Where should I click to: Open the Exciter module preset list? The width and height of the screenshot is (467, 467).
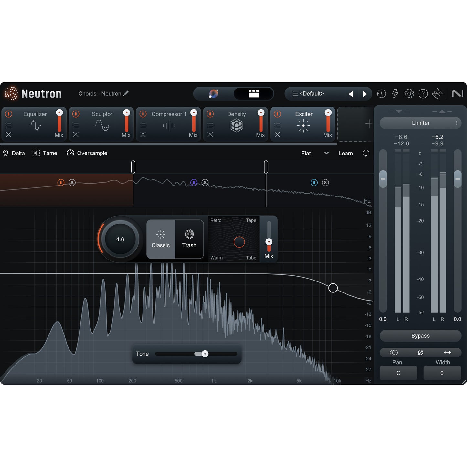click(x=277, y=125)
